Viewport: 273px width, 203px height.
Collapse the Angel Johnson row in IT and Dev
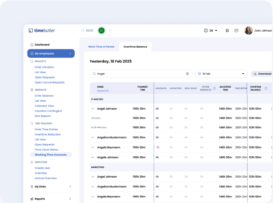point(92,109)
